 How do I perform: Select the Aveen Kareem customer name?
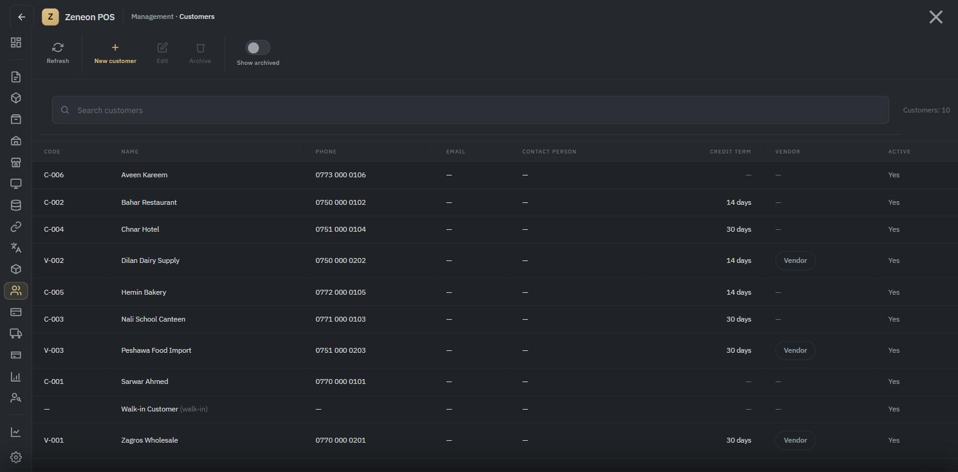point(144,175)
